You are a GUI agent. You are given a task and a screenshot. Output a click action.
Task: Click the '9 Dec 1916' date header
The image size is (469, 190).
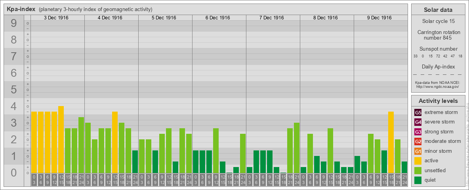click(x=379, y=18)
